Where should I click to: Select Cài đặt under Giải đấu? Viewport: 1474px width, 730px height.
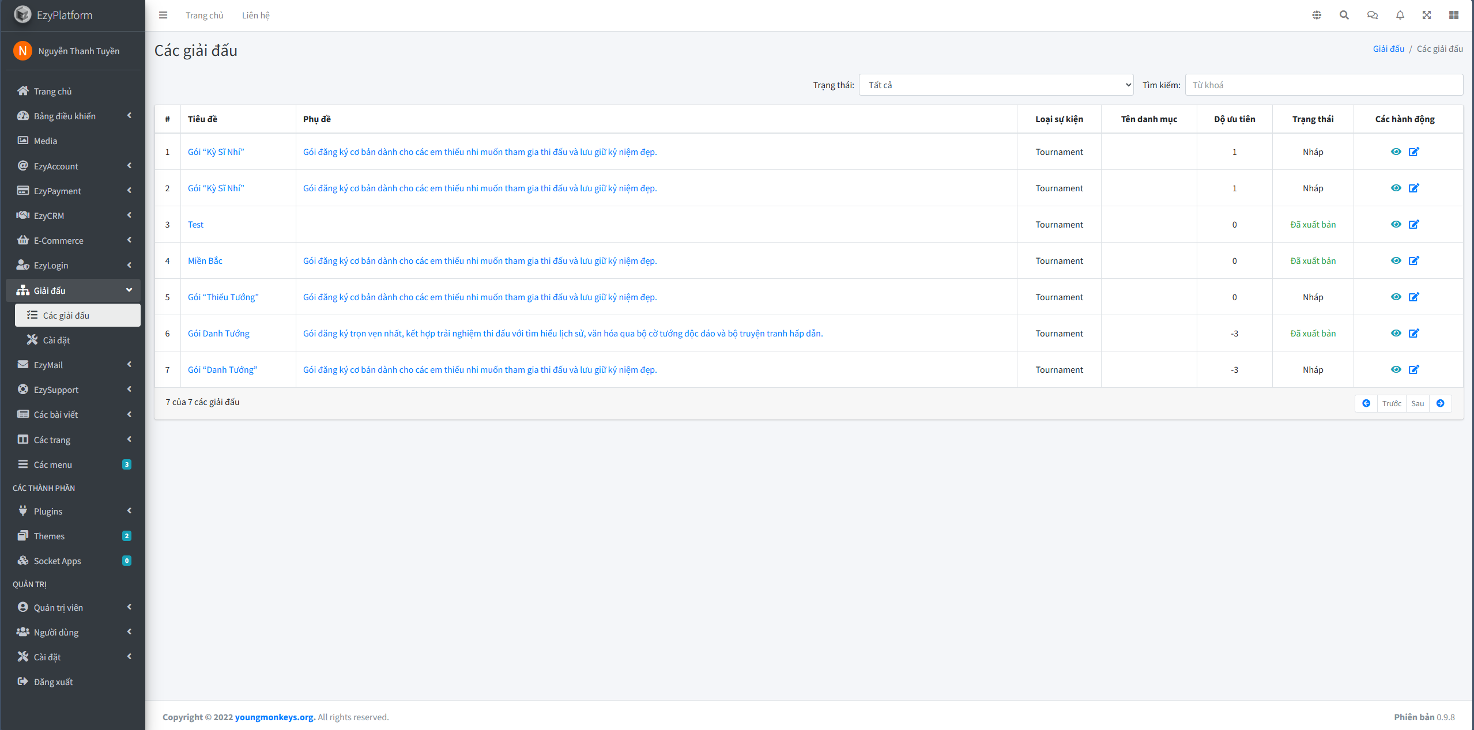pos(56,340)
